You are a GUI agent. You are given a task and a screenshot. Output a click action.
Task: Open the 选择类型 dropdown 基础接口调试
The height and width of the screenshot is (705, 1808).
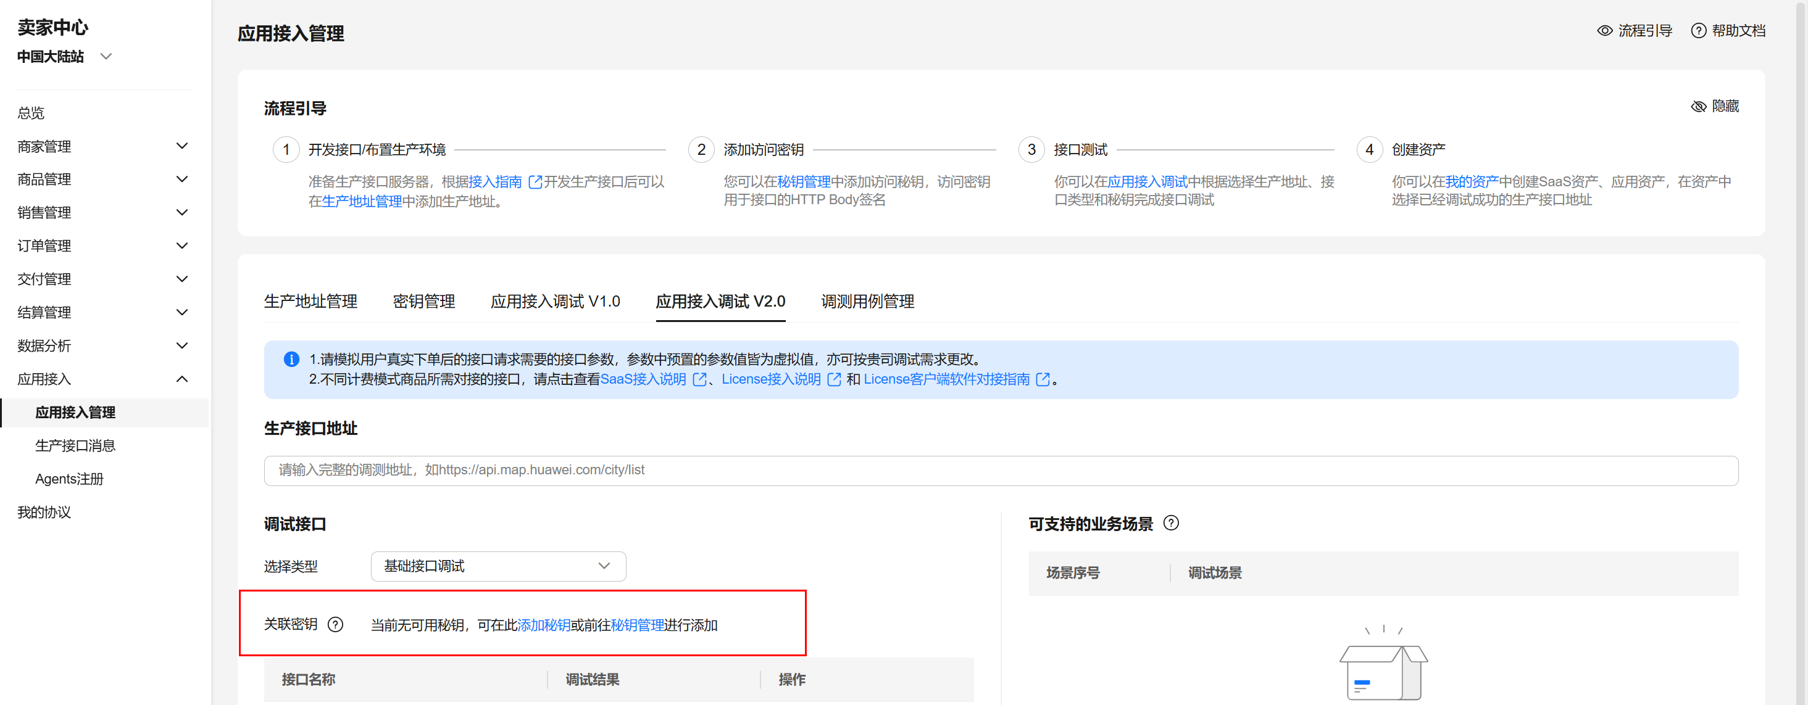[x=498, y=566]
